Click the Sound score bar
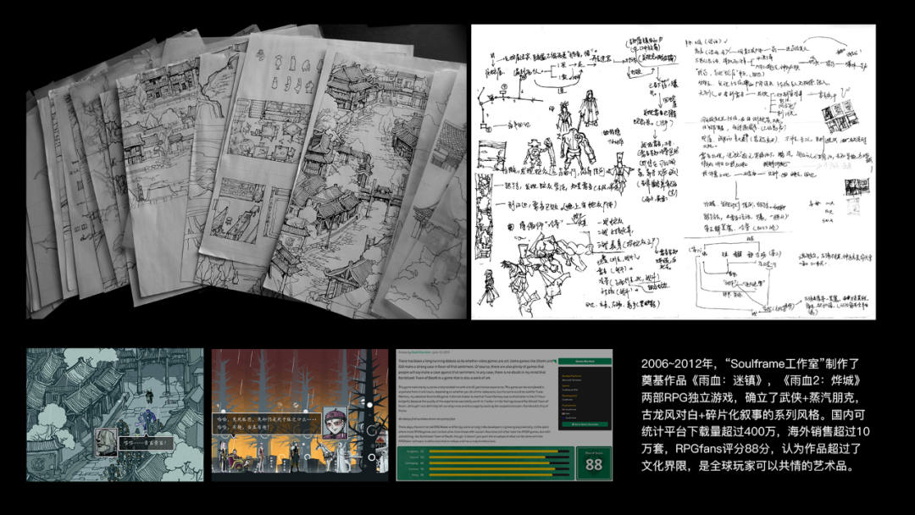The height and width of the screenshot is (515, 915). [x=499, y=457]
